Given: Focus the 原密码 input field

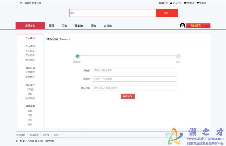Looking at the screenshot, I should point(134,70).
